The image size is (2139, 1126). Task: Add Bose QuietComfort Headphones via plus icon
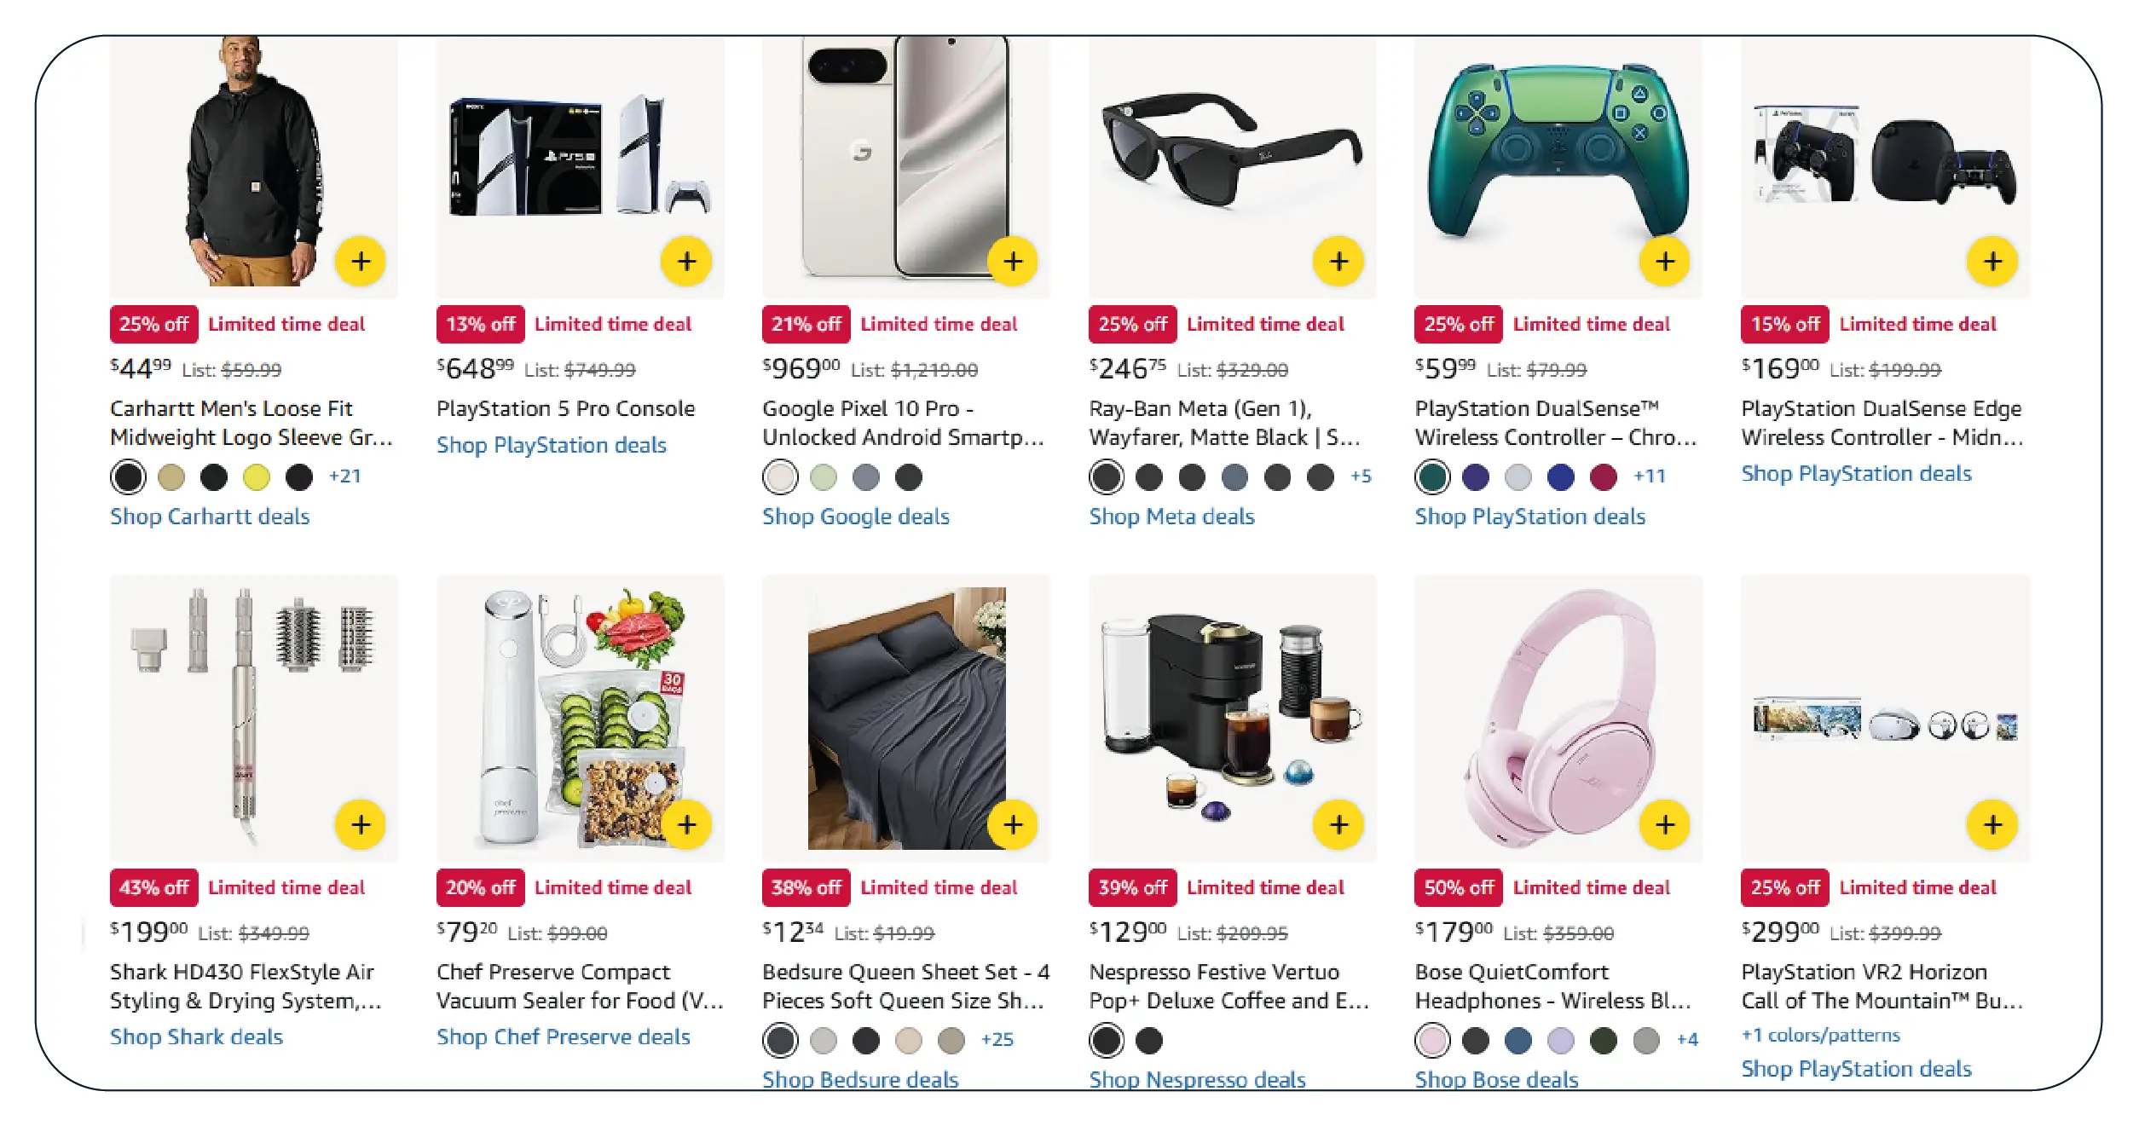1664,824
